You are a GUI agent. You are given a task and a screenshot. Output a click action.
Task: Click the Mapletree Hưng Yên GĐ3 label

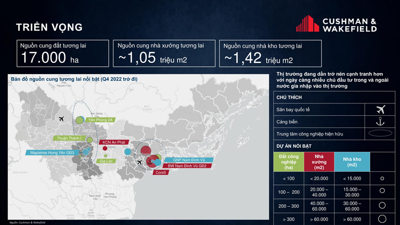[52, 152]
